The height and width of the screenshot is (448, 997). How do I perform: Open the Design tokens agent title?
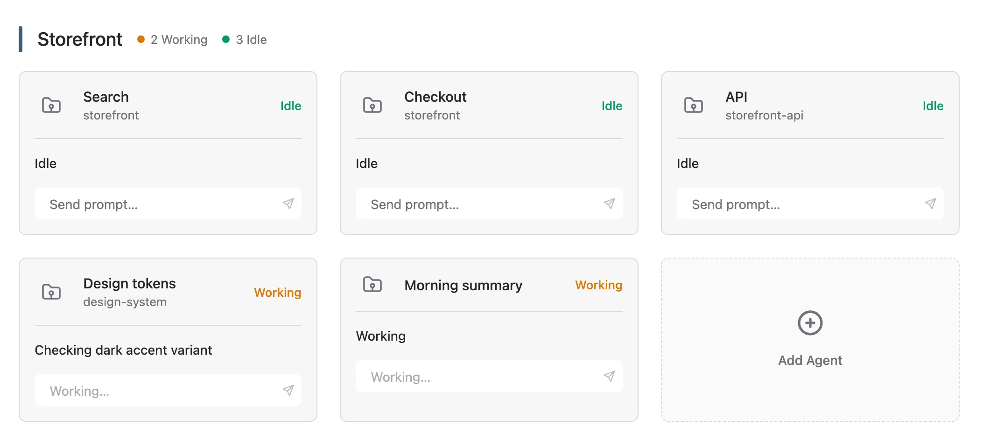(x=130, y=283)
